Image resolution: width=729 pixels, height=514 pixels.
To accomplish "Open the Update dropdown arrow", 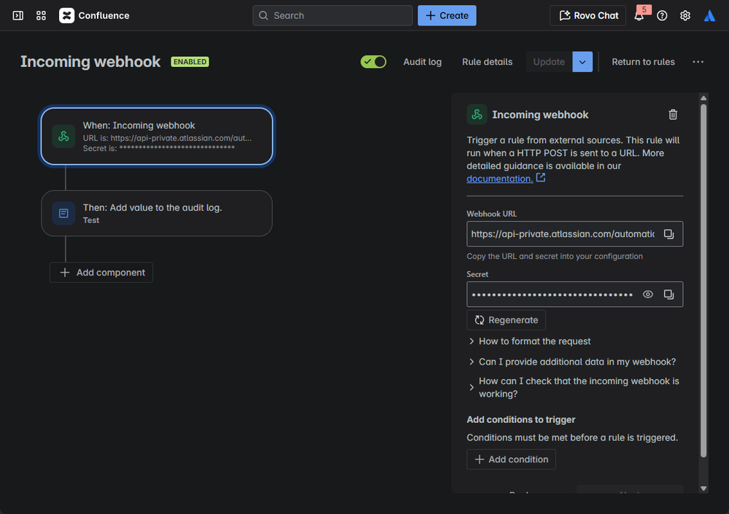I will coord(582,62).
